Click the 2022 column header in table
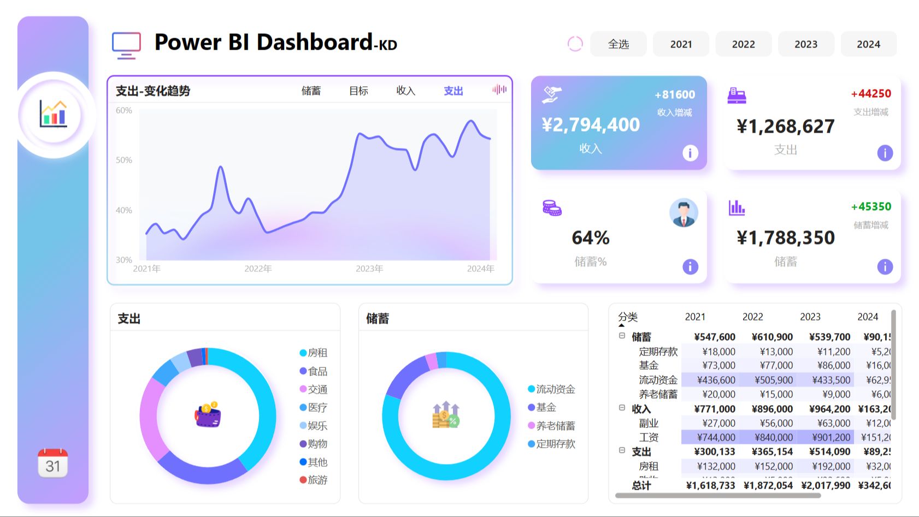 [752, 317]
